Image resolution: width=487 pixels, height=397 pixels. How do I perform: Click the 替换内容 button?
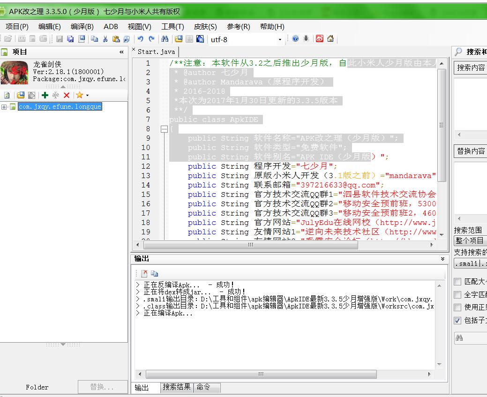(471, 151)
